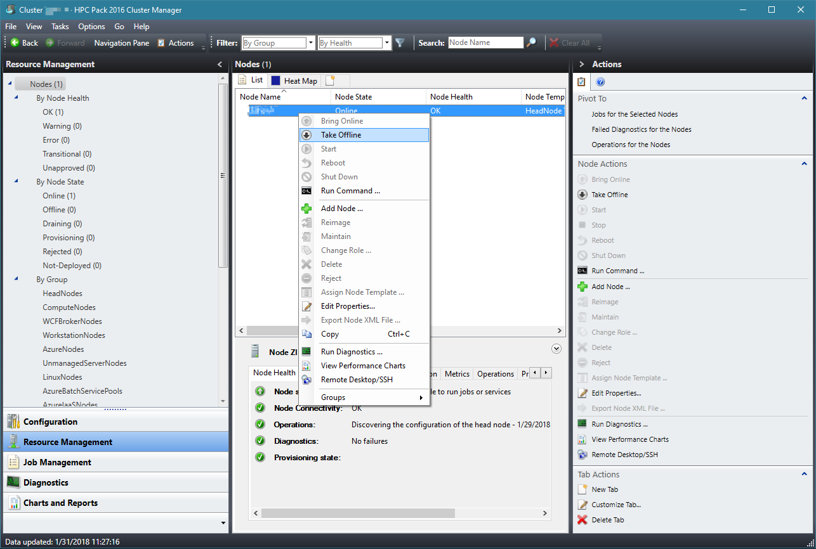
Task: Open the 'By Group' filter dropdown
Action: (310, 42)
